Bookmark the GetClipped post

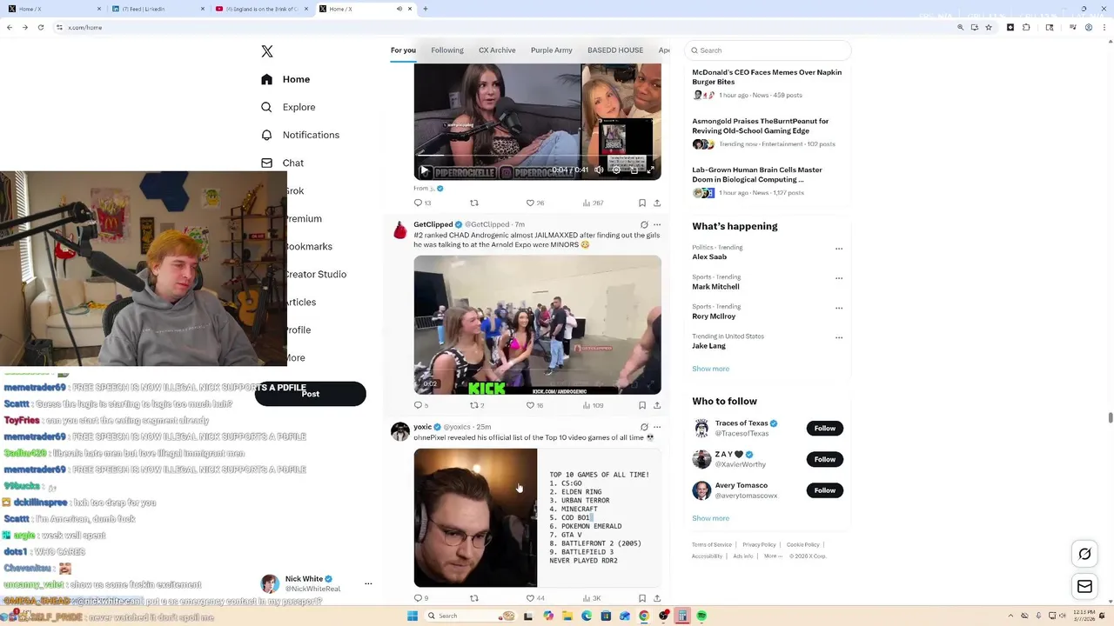pos(642,405)
